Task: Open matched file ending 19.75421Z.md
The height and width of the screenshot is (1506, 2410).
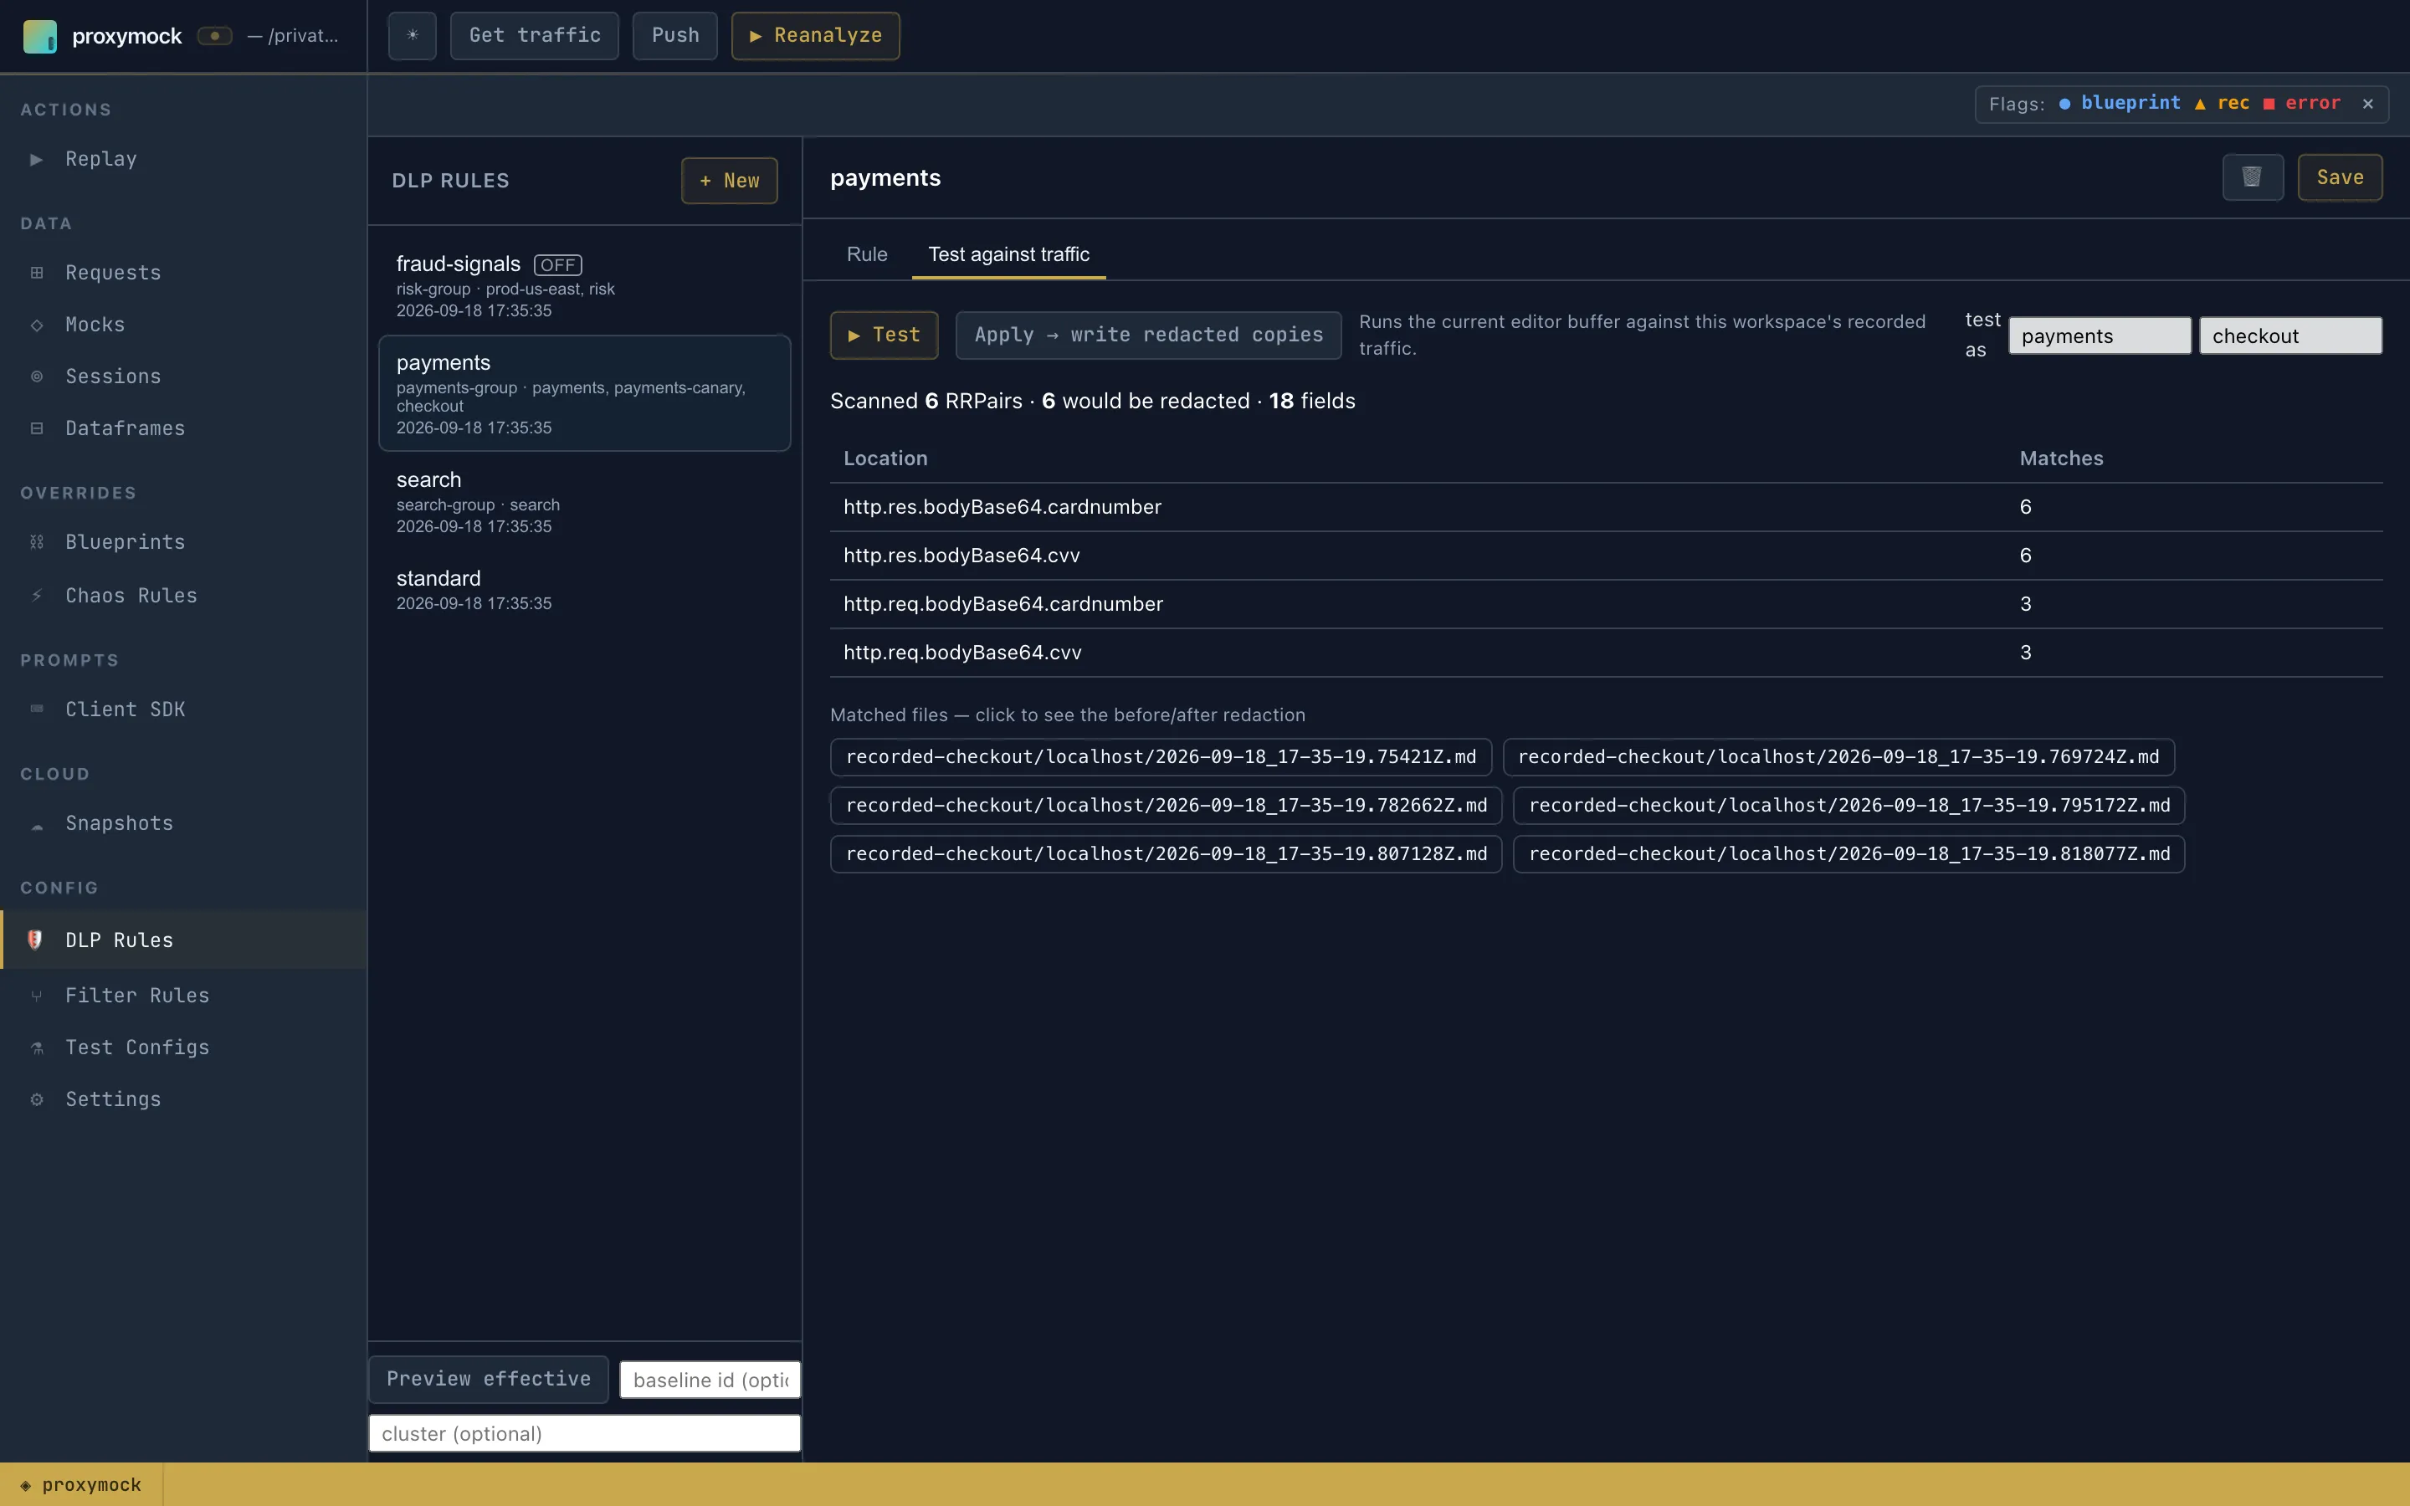Action: coord(1160,757)
